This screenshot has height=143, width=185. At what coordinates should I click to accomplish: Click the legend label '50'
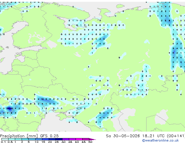(90, 142)
